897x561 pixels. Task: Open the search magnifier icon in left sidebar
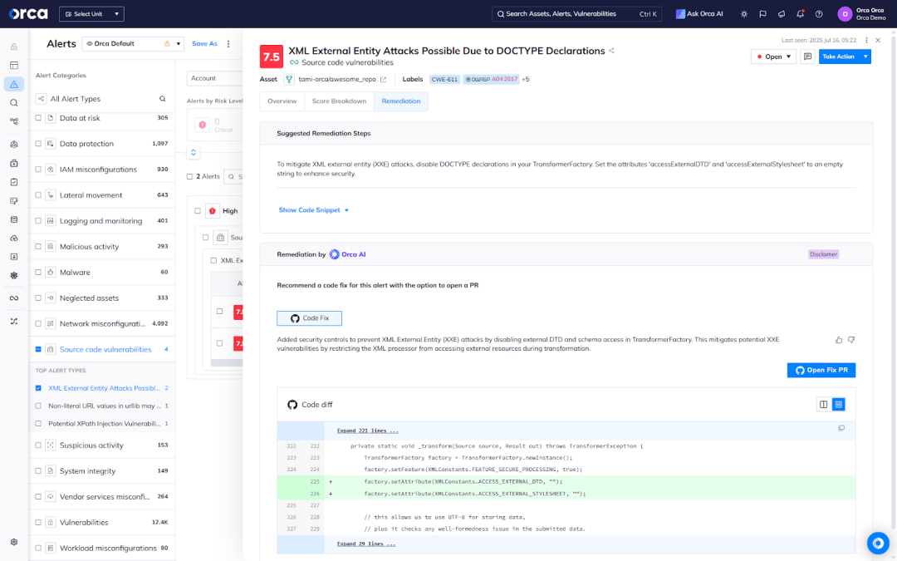tap(14, 103)
